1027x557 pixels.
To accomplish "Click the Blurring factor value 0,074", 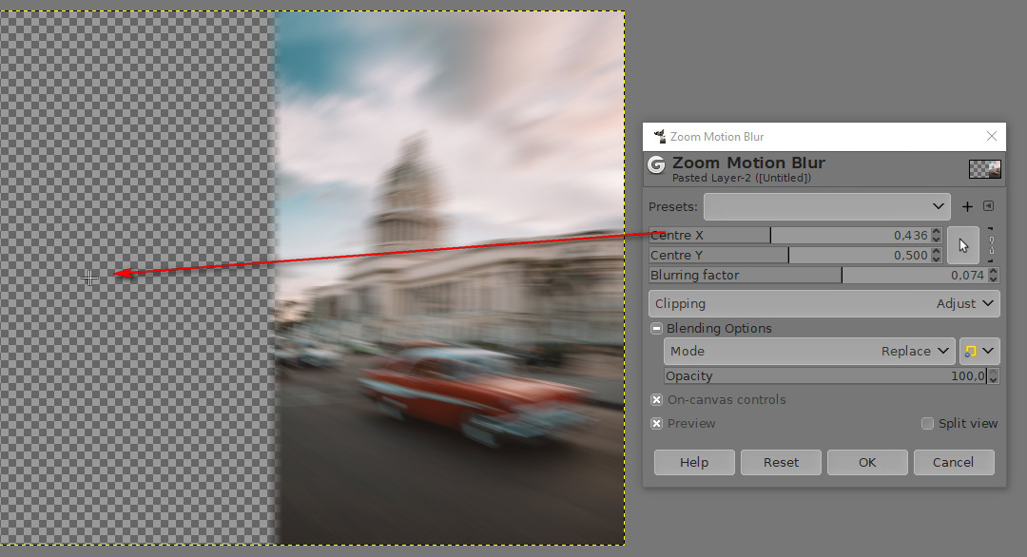I will [967, 276].
